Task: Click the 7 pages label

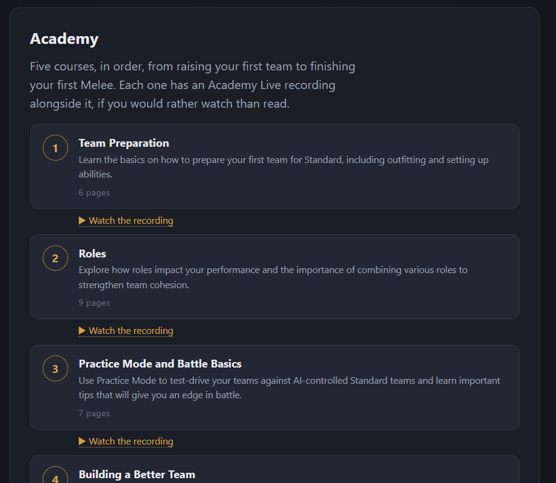Action: point(95,413)
